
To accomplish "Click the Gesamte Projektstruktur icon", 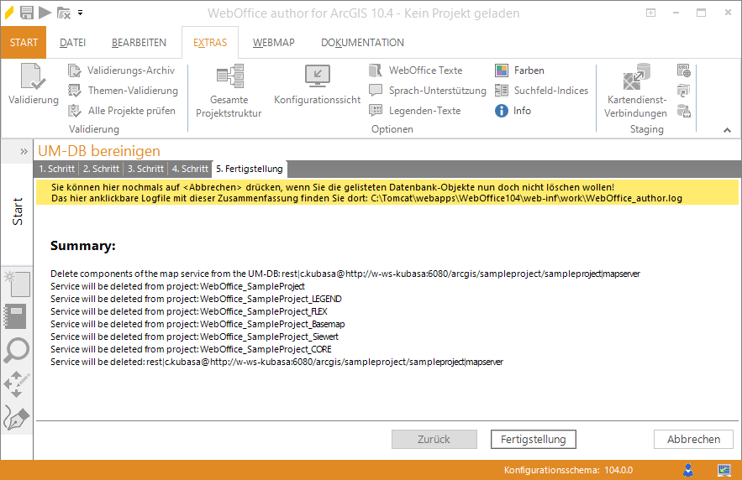I will (230, 76).
